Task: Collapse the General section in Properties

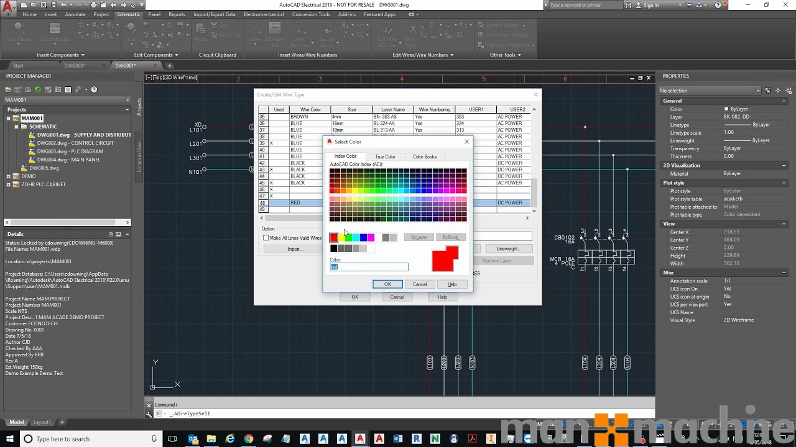Action: pos(784,101)
